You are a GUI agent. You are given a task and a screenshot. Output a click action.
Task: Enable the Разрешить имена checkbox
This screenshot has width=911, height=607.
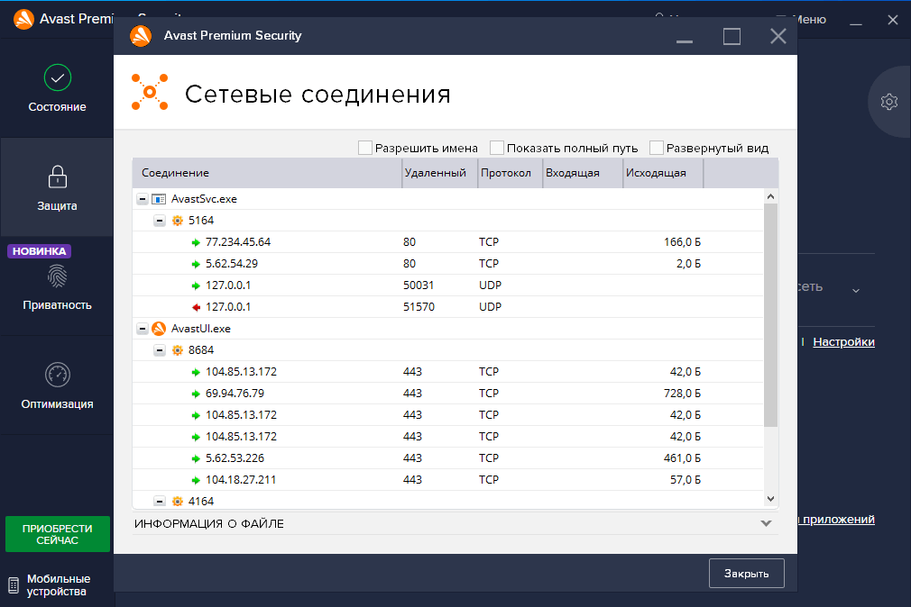365,148
